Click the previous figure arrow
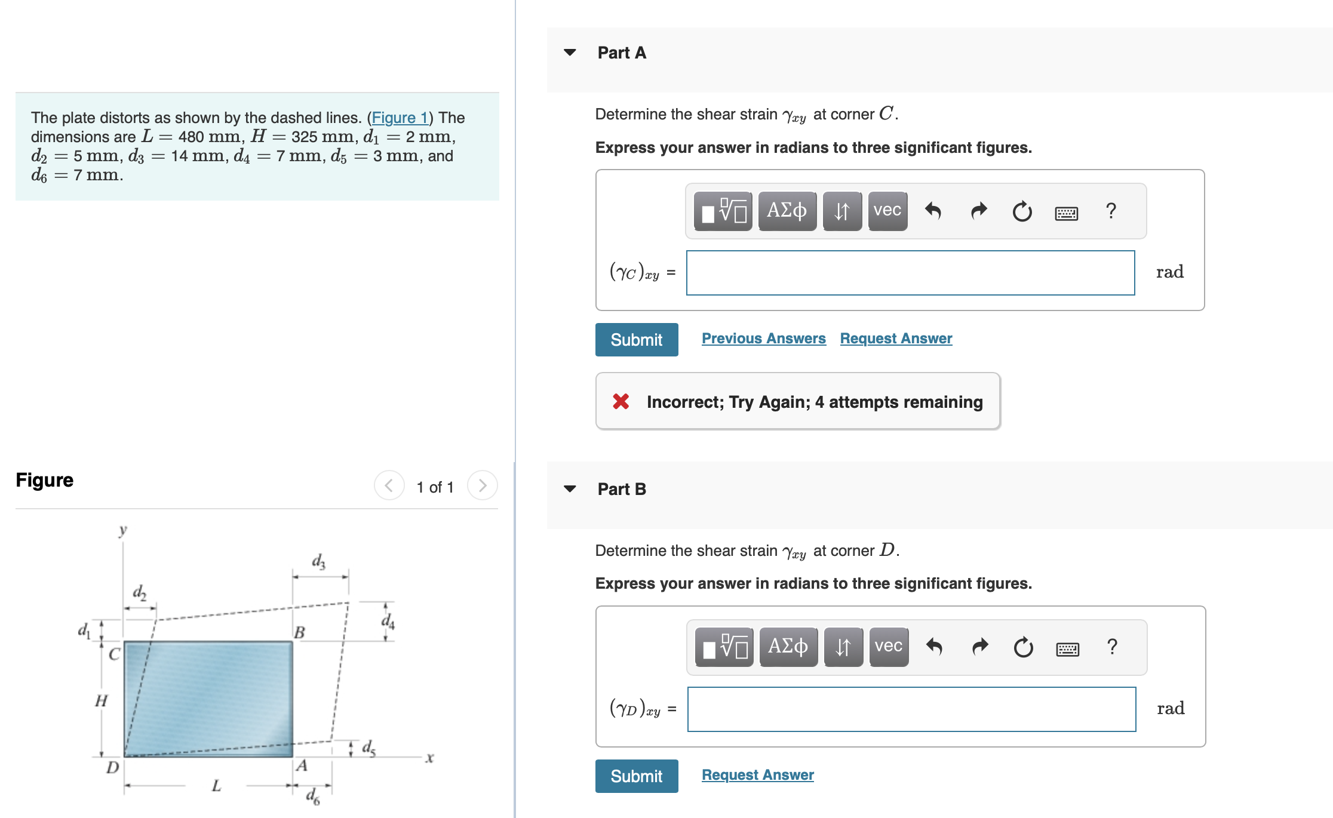1333x818 pixels. (389, 485)
